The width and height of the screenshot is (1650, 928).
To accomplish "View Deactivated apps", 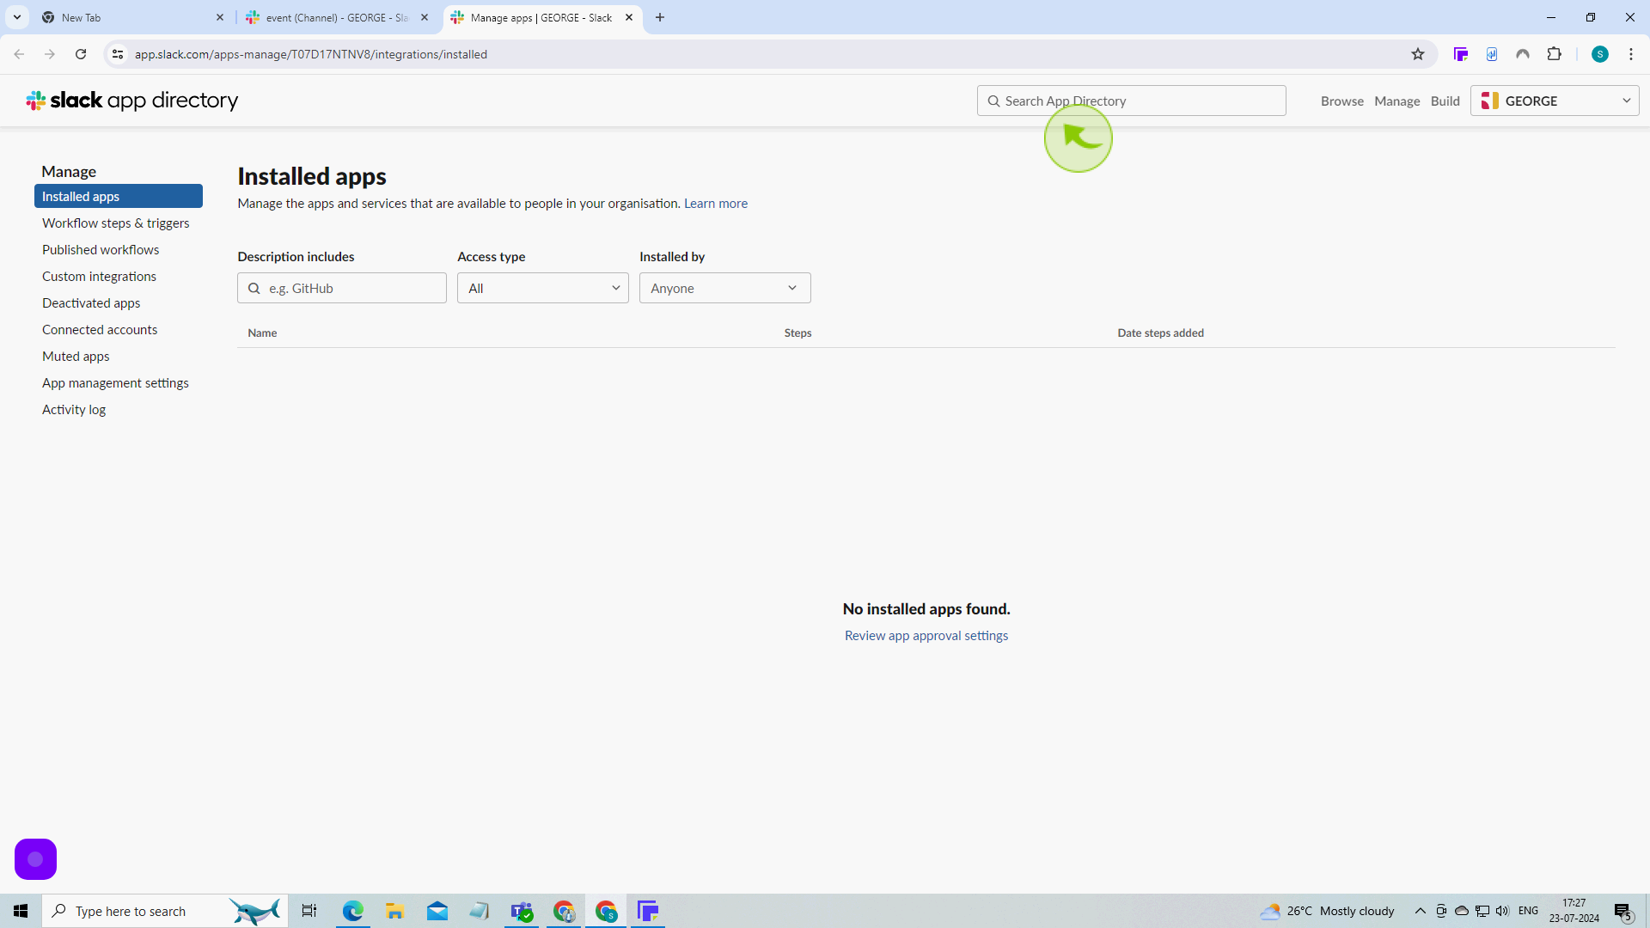I will coord(91,302).
